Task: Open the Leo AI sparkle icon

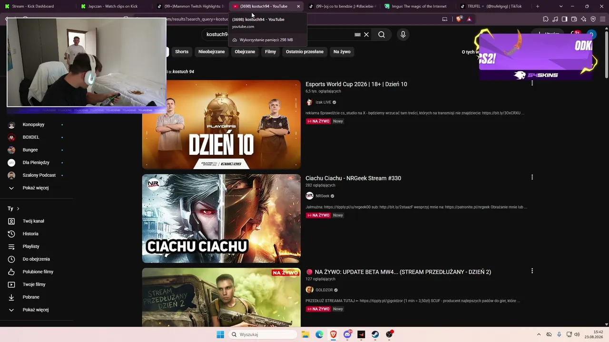Action: [584, 19]
